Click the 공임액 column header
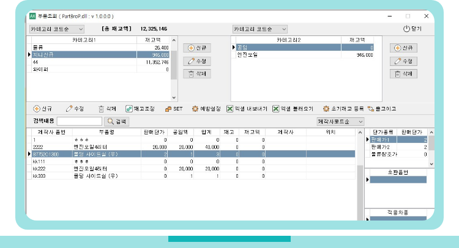 tap(181, 132)
